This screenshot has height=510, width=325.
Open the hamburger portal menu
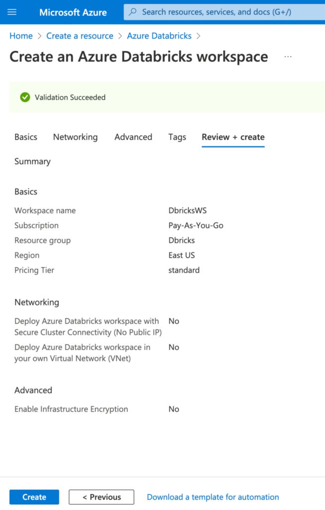click(x=12, y=12)
